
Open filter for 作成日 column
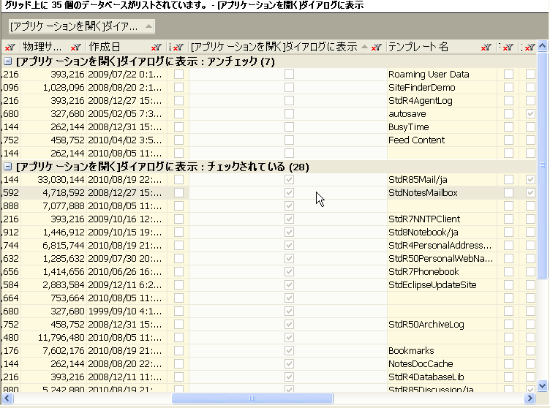(157, 48)
